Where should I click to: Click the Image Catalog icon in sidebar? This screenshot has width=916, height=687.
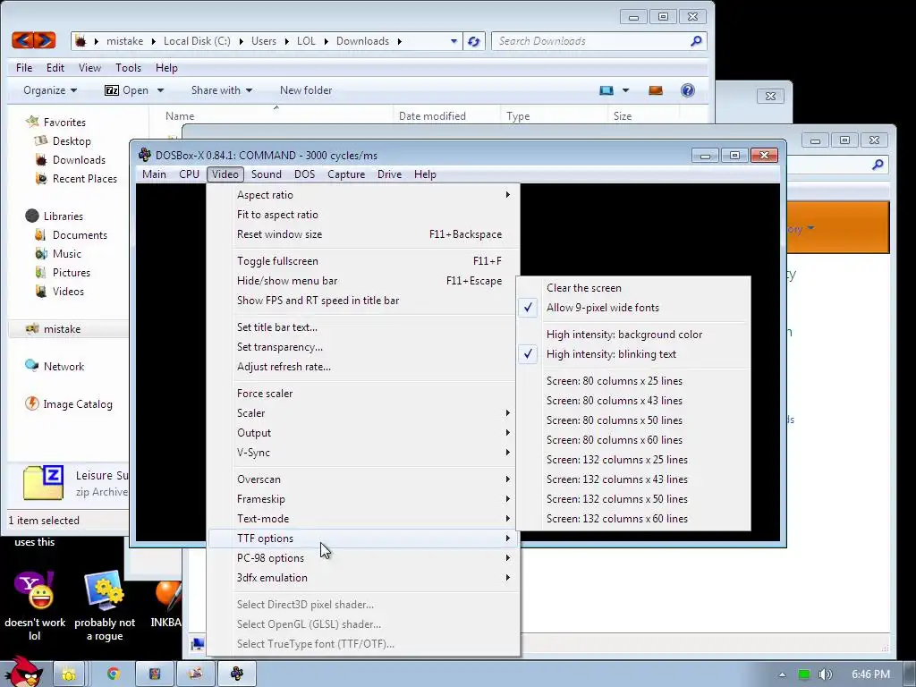coord(31,403)
